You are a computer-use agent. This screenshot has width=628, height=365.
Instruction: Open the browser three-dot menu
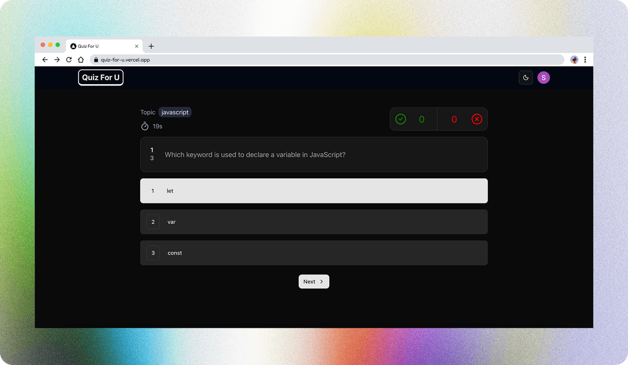(x=585, y=60)
